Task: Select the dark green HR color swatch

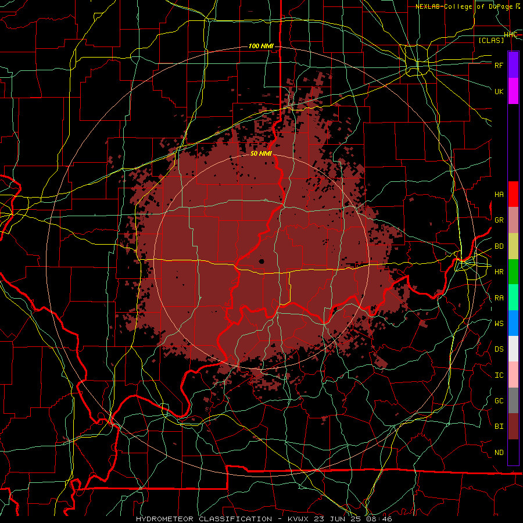Action: pyautogui.click(x=513, y=272)
